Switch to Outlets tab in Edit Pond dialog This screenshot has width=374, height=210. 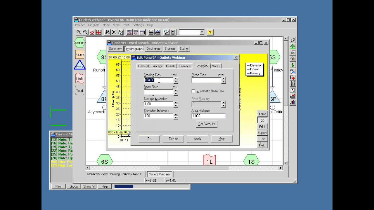171,66
